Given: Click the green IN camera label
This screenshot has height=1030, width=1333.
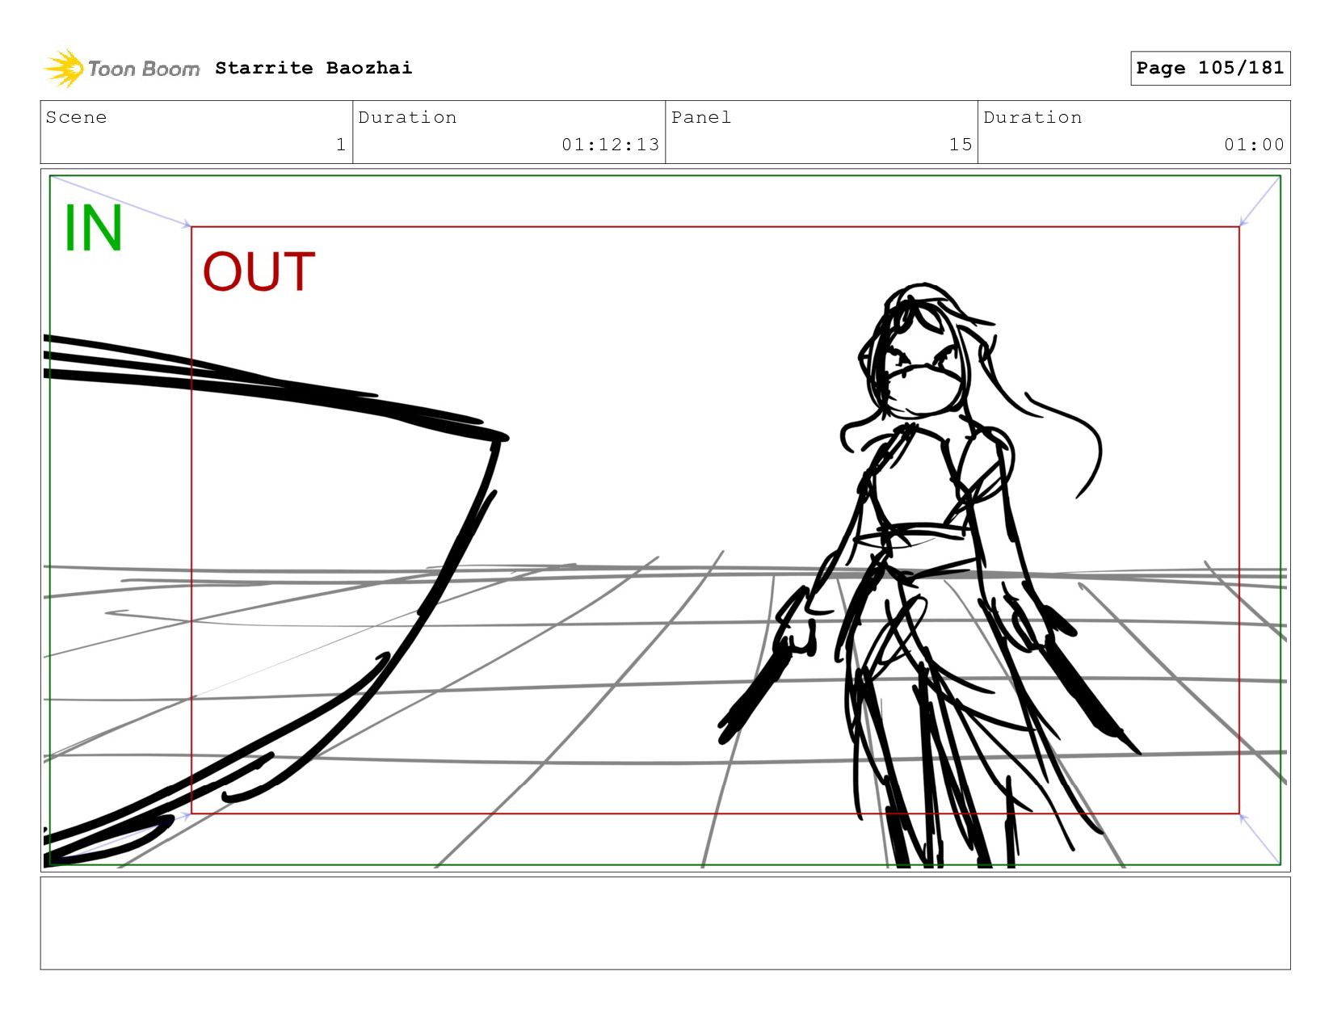Looking at the screenshot, I should click(94, 229).
